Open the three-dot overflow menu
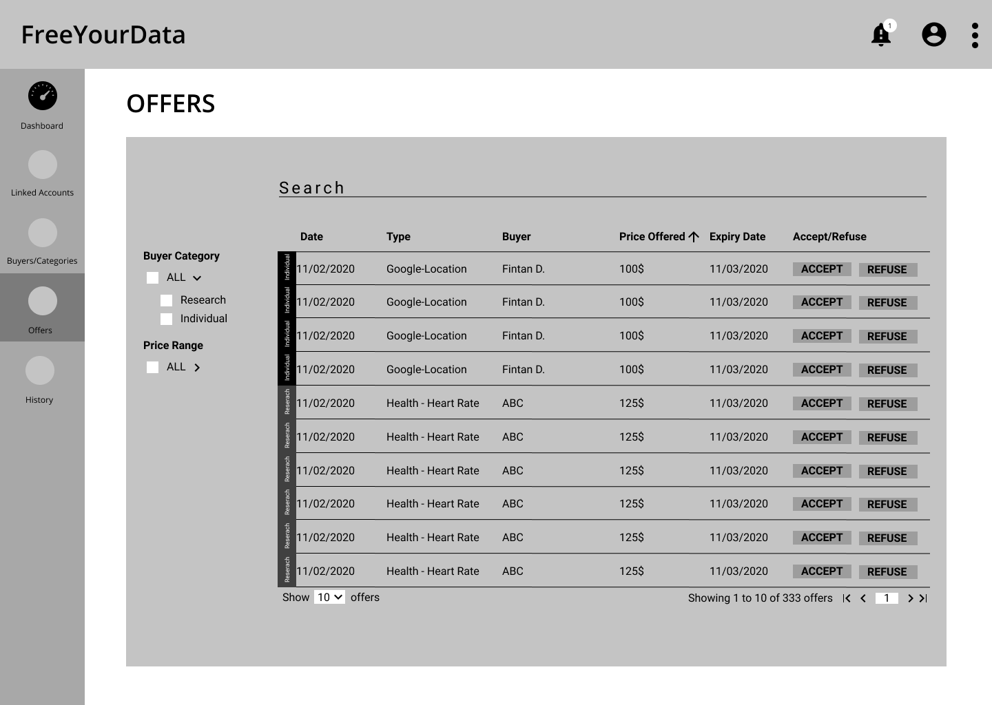The image size is (992, 705). point(975,35)
